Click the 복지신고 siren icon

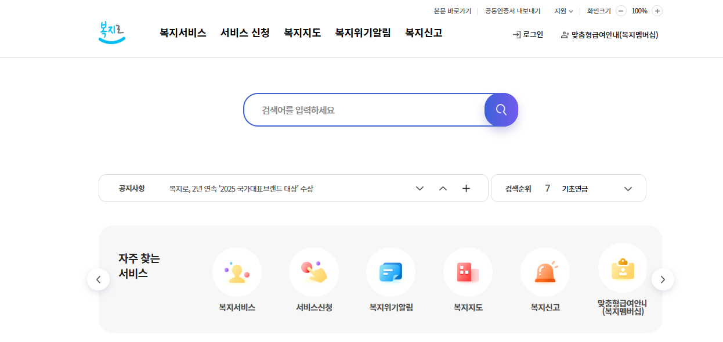click(545, 272)
